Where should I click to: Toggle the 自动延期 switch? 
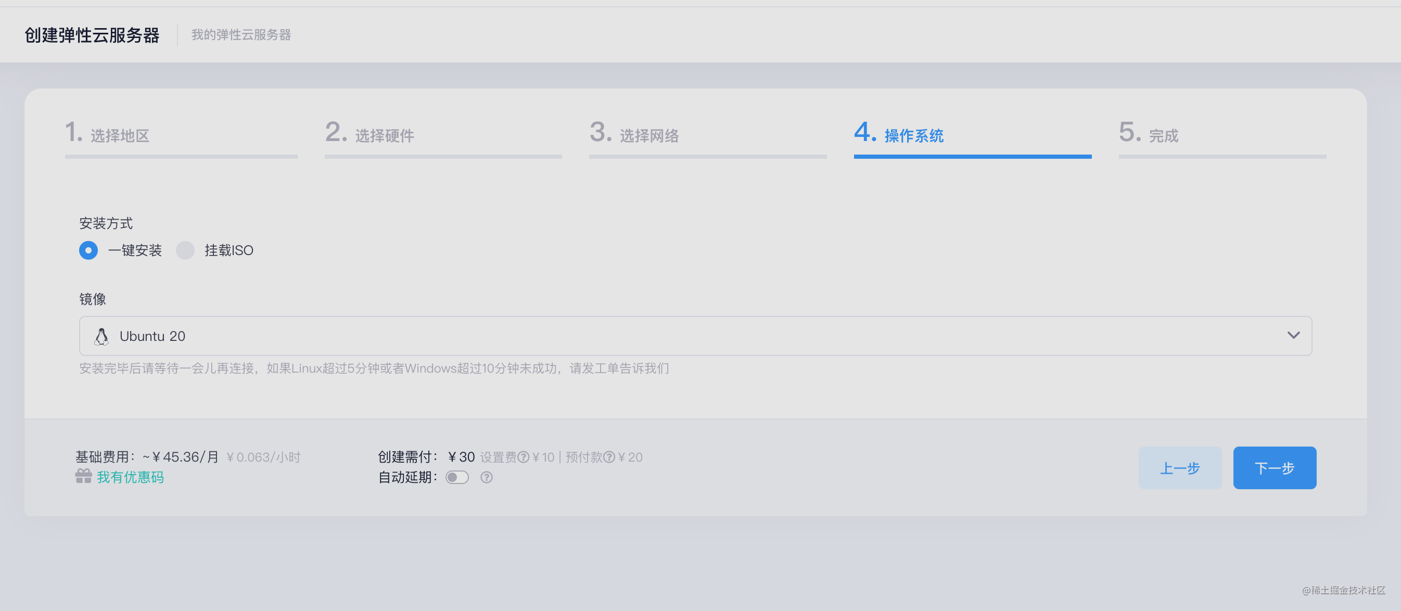(x=457, y=477)
